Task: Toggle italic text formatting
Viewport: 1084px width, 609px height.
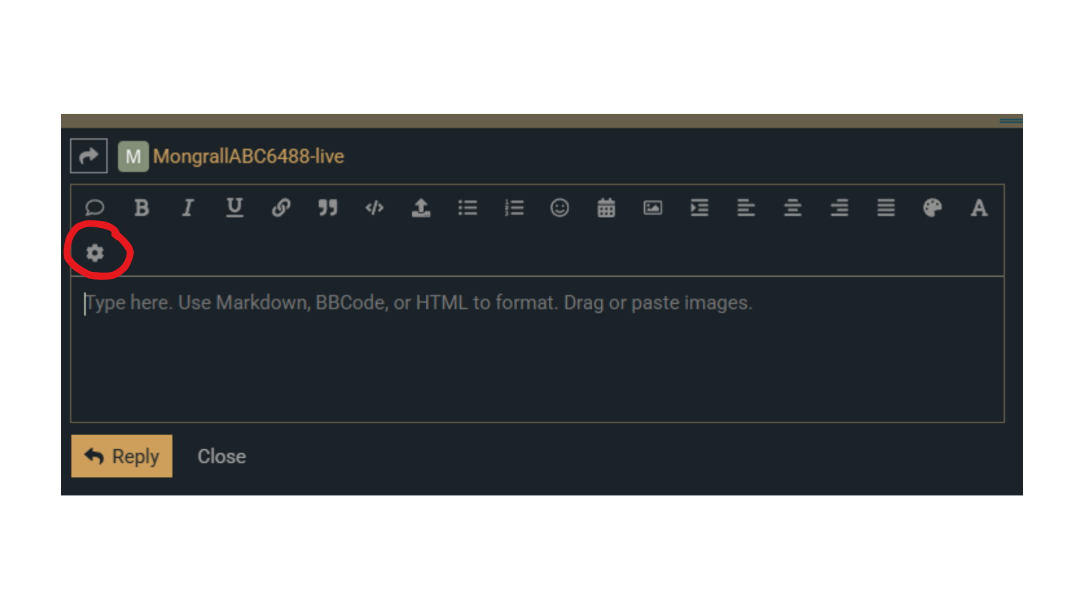Action: pyautogui.click(x=188, y=208)
